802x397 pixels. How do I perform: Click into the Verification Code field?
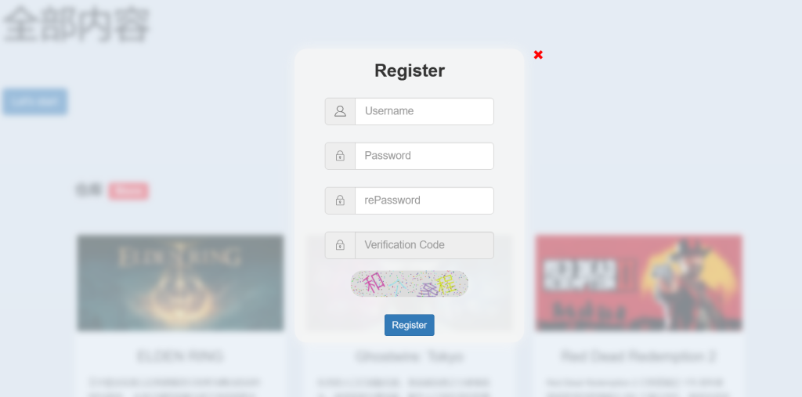(x=424, y=245)
